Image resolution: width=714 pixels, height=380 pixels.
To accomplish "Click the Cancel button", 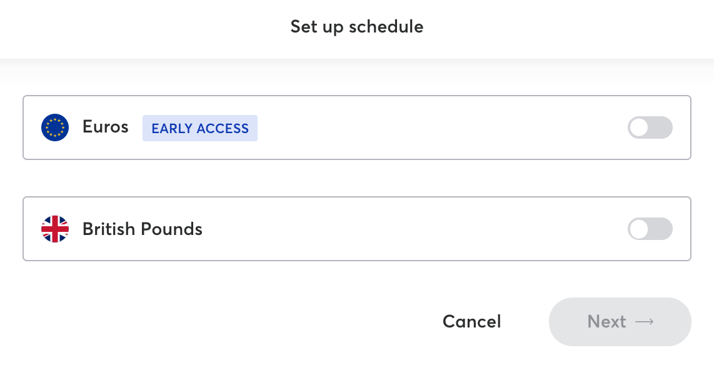I will (x=472, y=322).
